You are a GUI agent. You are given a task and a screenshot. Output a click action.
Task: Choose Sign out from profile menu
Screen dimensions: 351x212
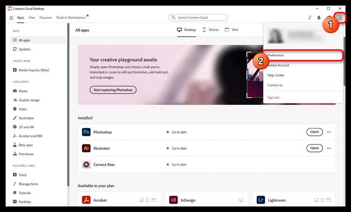[303, 98]
